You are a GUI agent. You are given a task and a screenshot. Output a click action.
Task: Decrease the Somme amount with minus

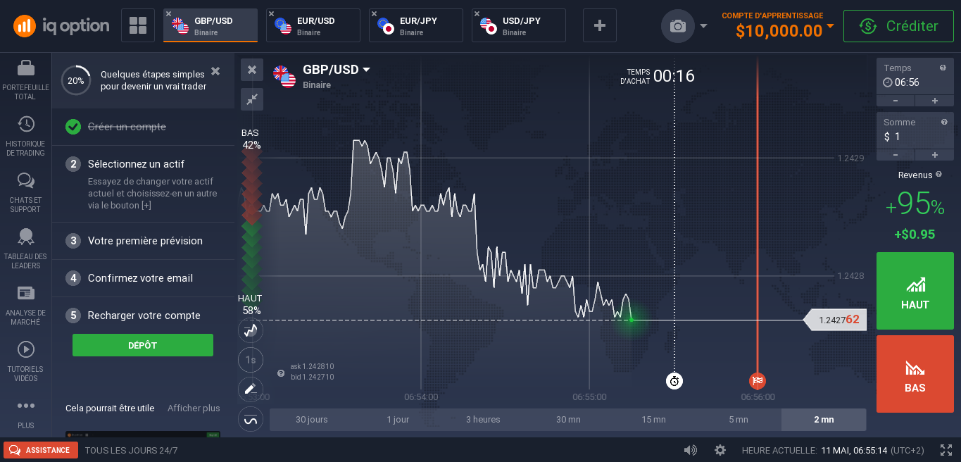896,155
